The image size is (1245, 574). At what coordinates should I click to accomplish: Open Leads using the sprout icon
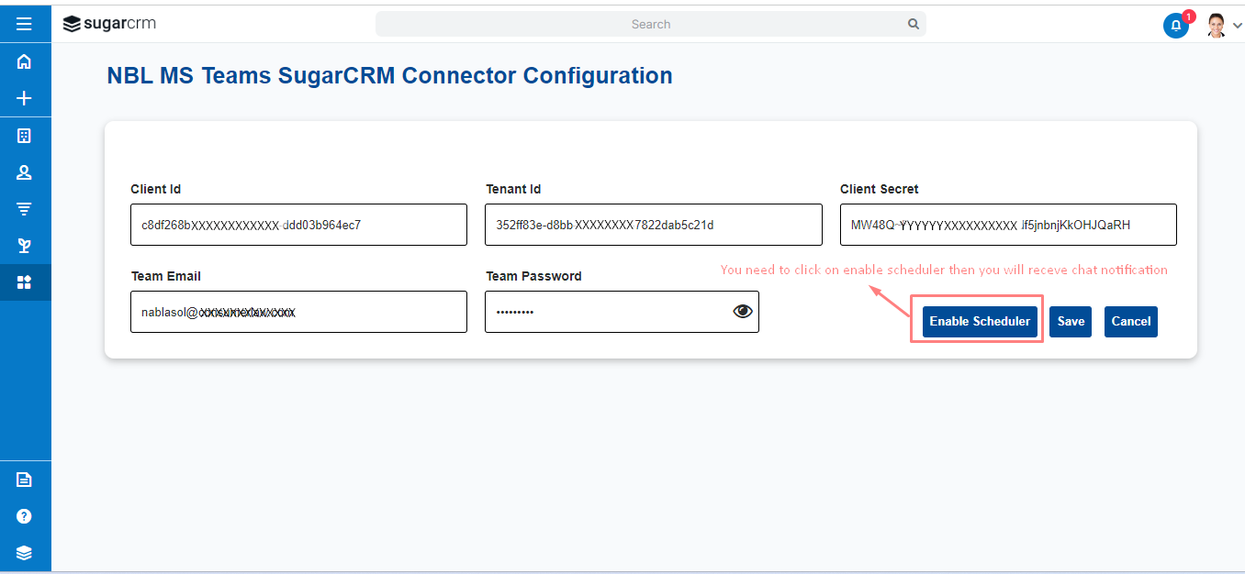click(x=25, y=246)
